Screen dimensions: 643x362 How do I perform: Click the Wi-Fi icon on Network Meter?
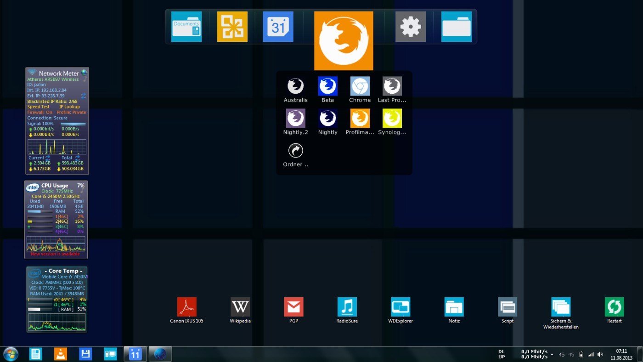(32, 73)
